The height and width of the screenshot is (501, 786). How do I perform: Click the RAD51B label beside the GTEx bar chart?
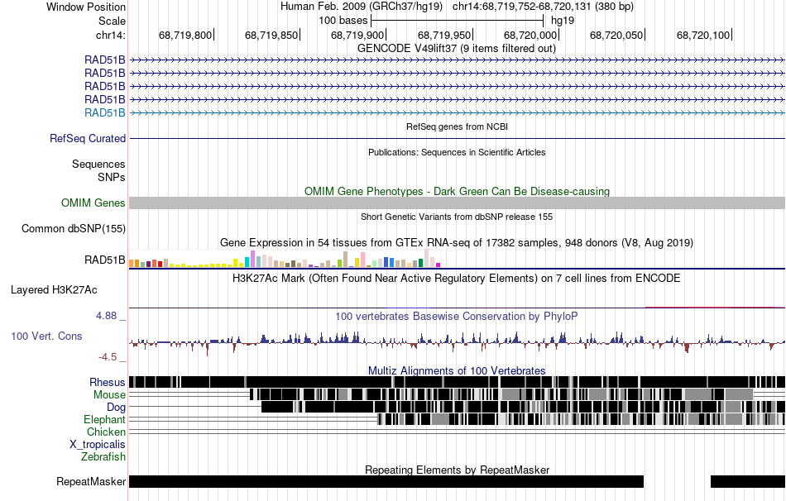[105, 260]
